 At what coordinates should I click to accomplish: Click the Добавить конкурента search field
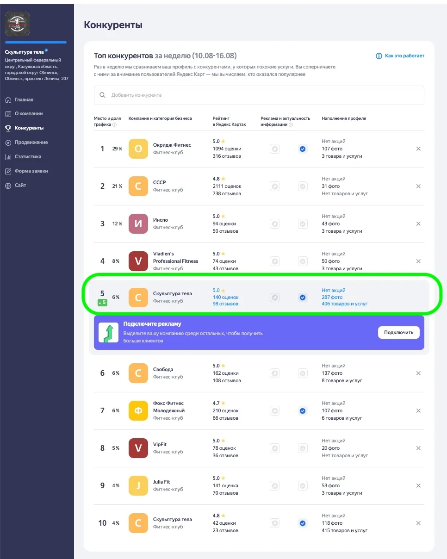coord(259,95)
